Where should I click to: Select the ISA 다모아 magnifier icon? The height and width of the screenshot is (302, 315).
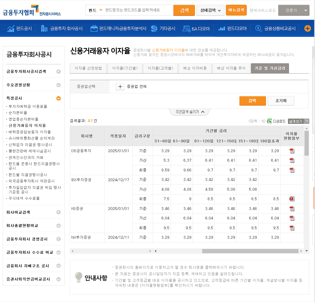(186, 28)
